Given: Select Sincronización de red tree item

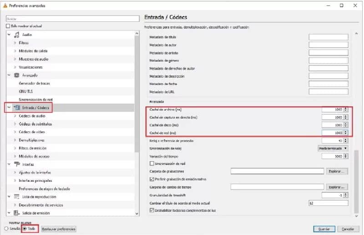Looking at the screenshot, I should 36,100.
